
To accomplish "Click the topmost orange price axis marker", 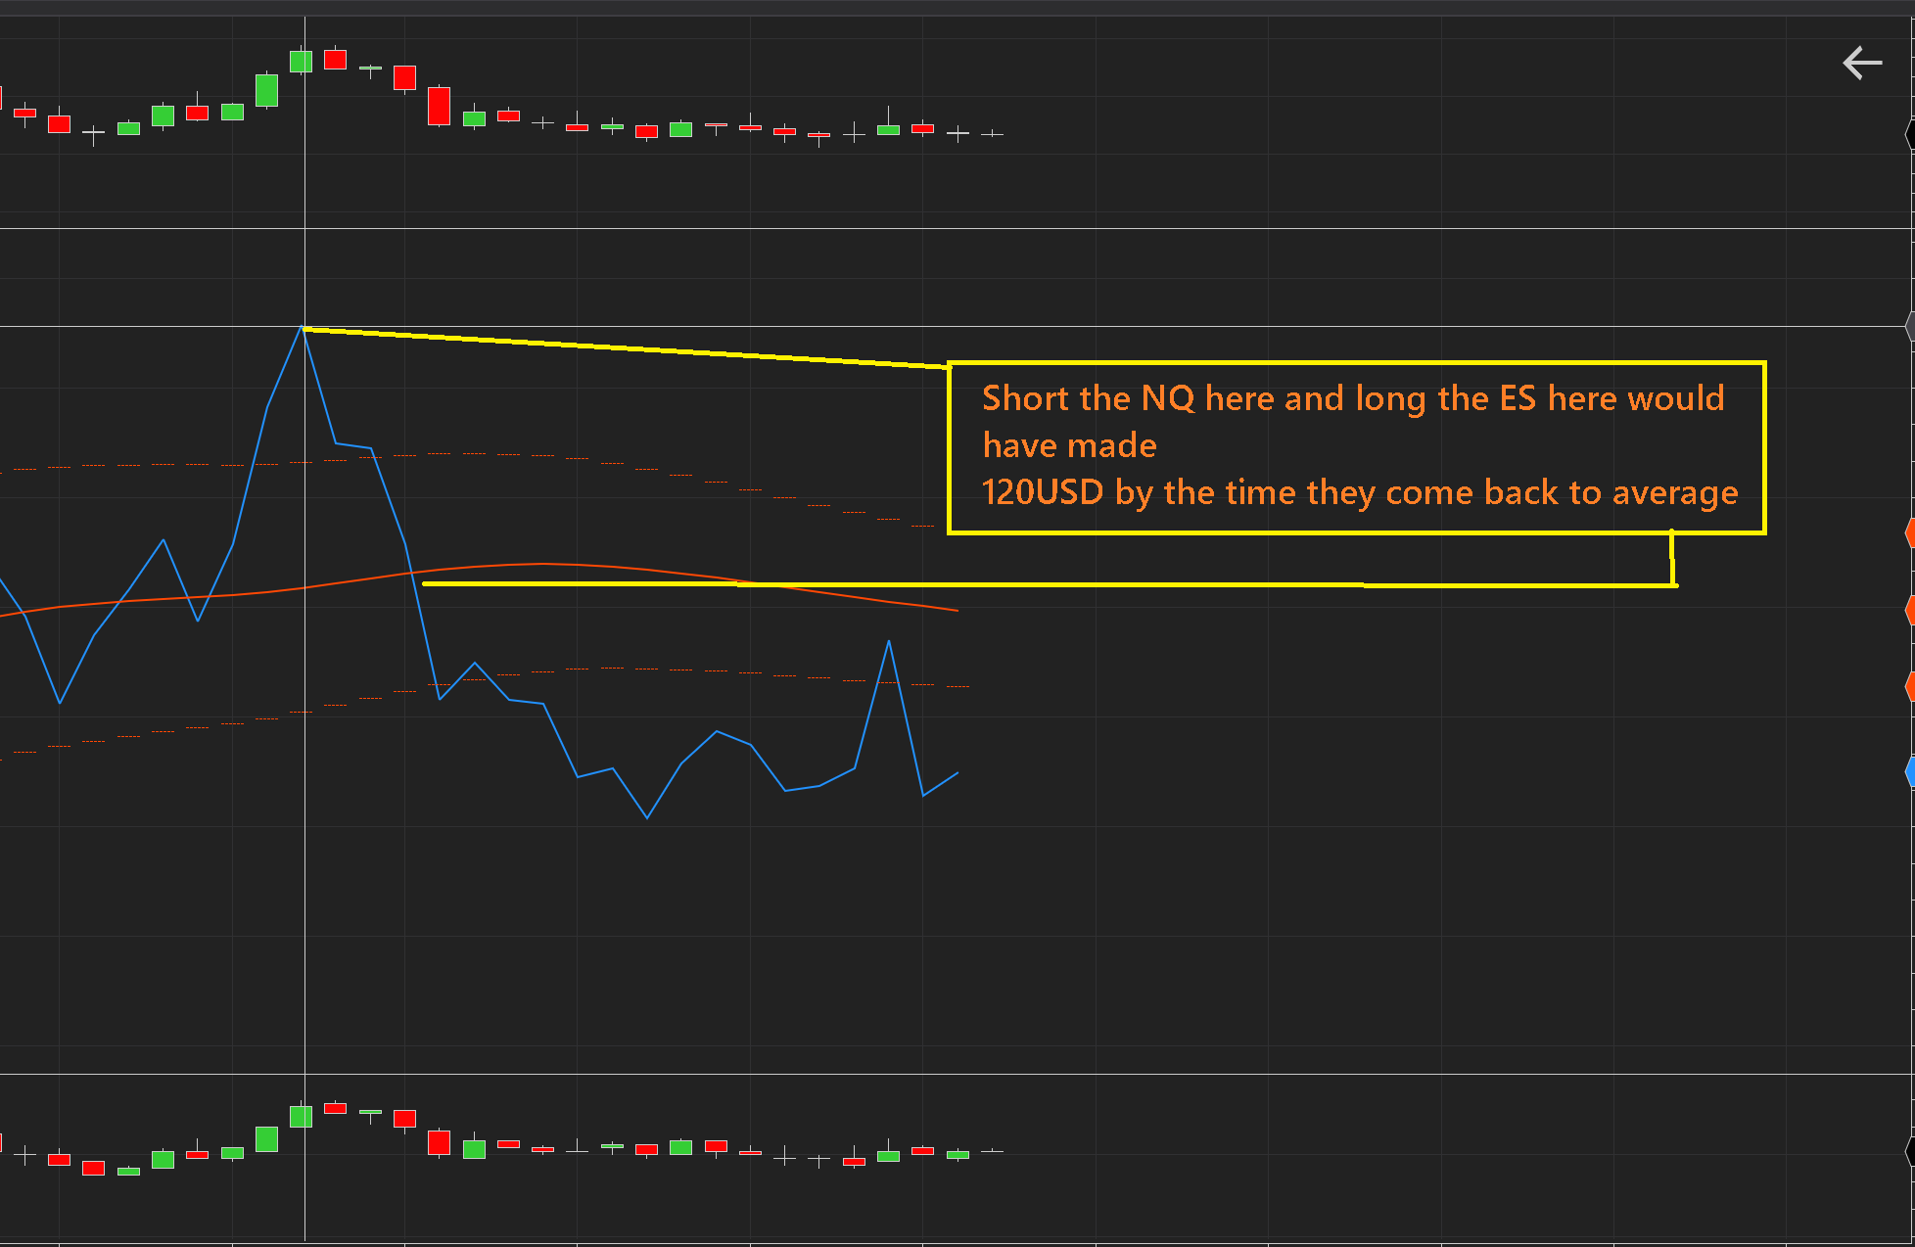I will tap(1909, 533).
